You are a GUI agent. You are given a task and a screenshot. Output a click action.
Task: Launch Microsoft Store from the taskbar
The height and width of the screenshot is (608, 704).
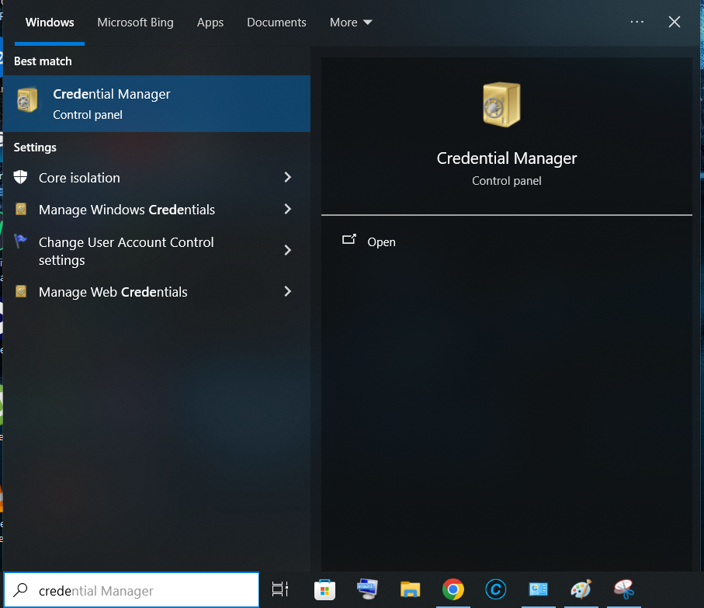coord(324,590)
